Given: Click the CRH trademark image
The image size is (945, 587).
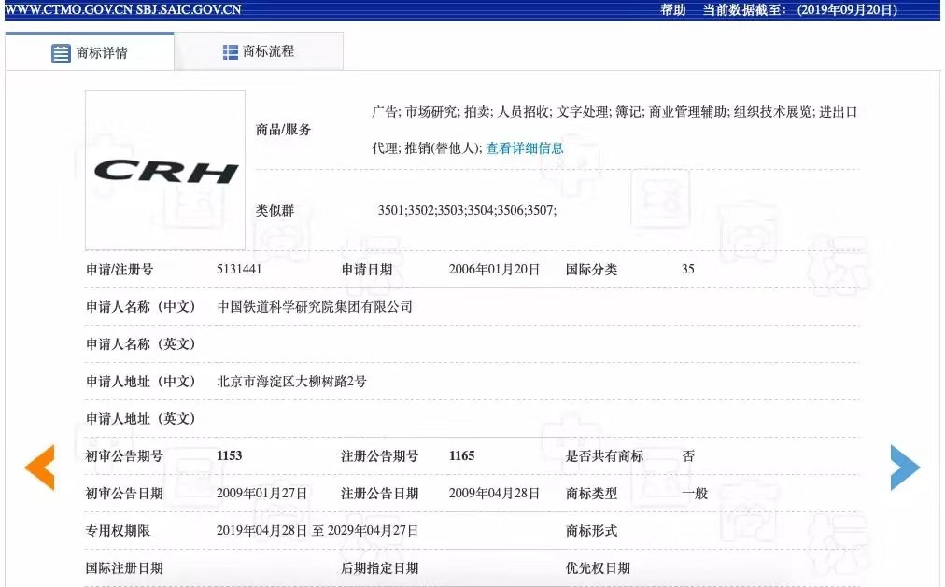Looking at the screenshot, I should pos(165,170).
